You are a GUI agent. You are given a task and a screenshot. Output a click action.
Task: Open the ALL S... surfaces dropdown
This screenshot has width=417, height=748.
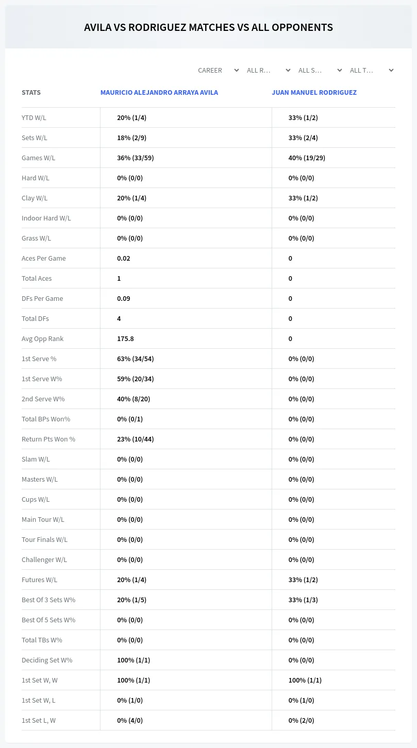click(320, 70)
